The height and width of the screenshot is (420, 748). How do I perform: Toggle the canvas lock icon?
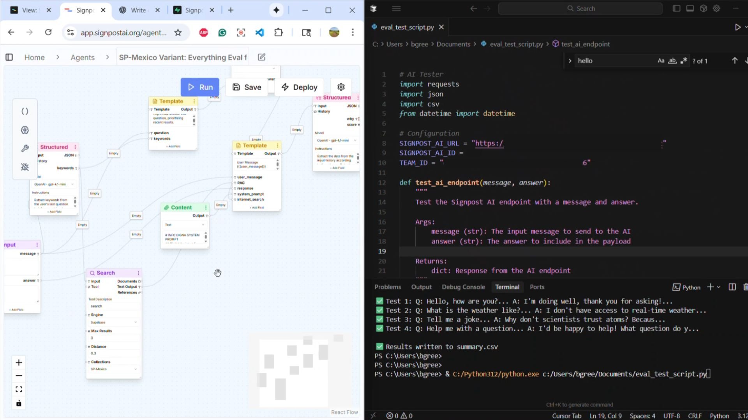[19, 403]
